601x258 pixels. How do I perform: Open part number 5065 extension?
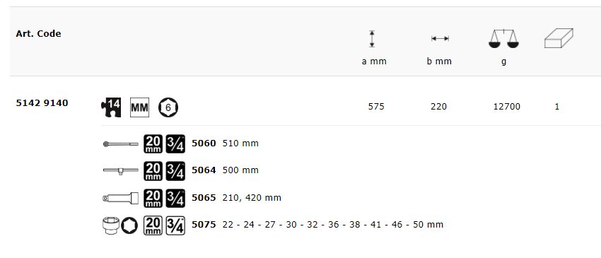pyautogui.click(x=204, y=198)
